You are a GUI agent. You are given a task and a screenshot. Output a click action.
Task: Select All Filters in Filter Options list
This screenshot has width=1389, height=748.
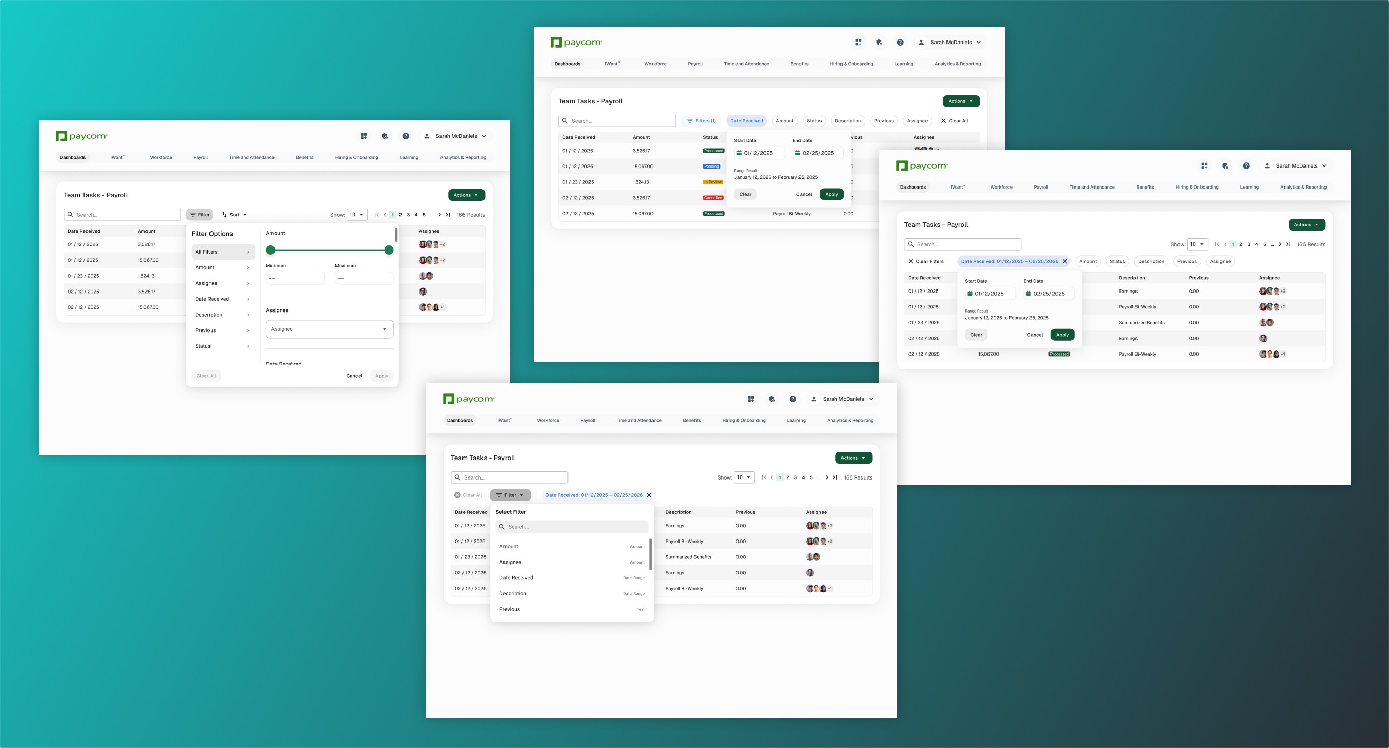pos(223,252)
